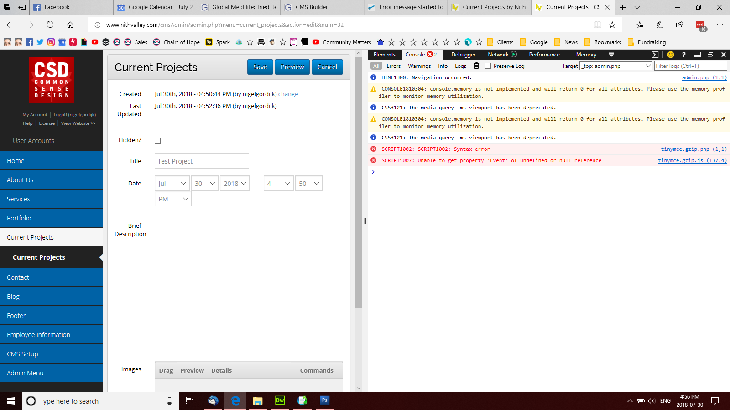
Task: Open the Add notes pen icon
Action: pos(659,25)
